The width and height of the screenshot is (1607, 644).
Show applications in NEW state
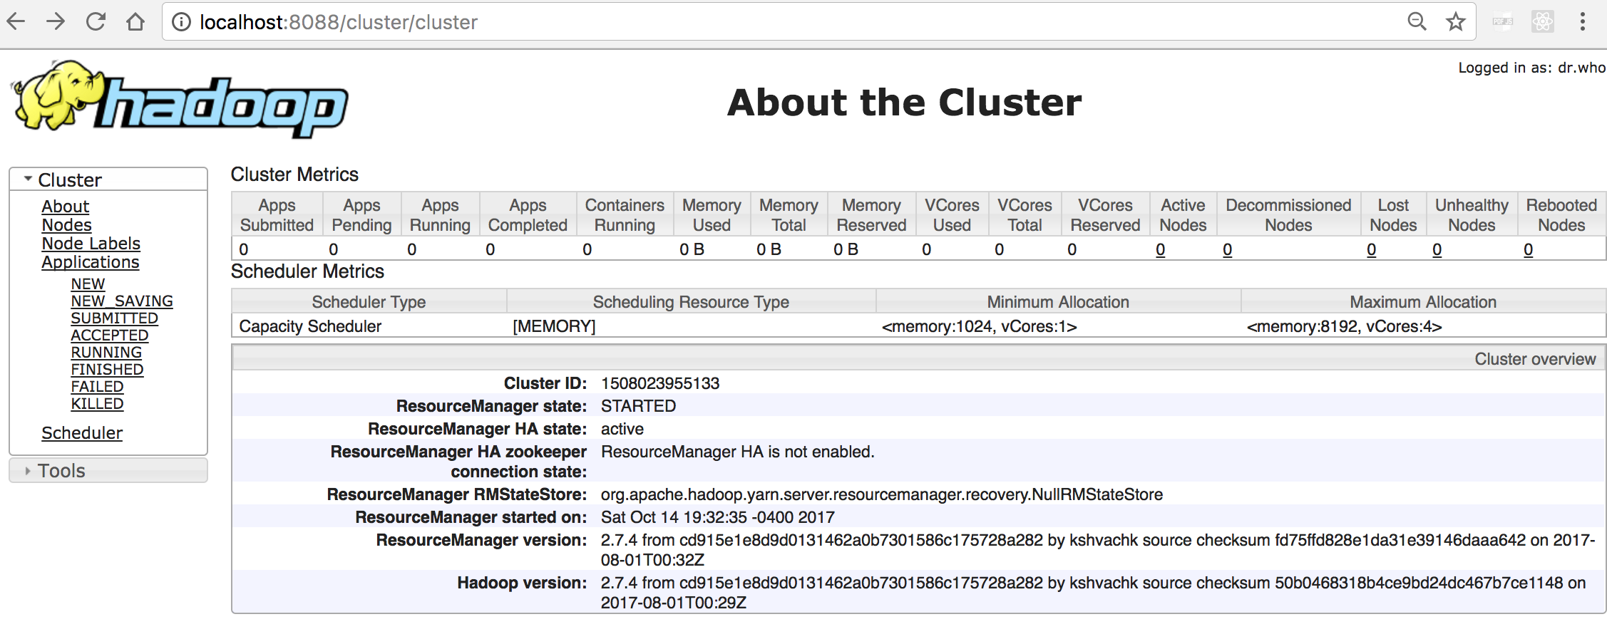tap(88, 284)
